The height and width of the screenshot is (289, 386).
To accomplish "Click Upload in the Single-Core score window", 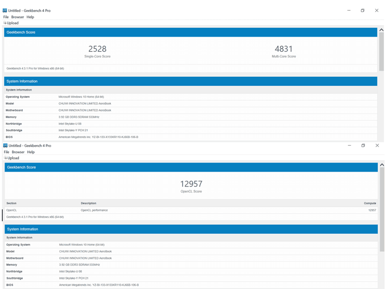I will [x=11, y=23].
